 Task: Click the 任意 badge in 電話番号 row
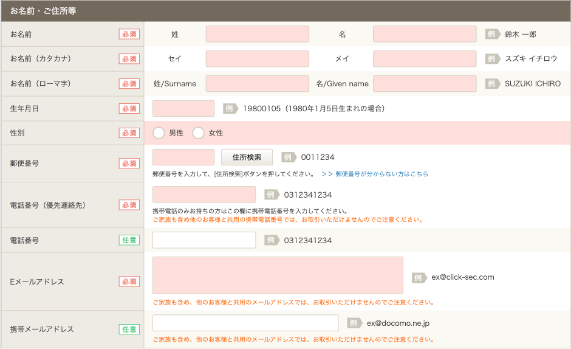pos(129,240)
